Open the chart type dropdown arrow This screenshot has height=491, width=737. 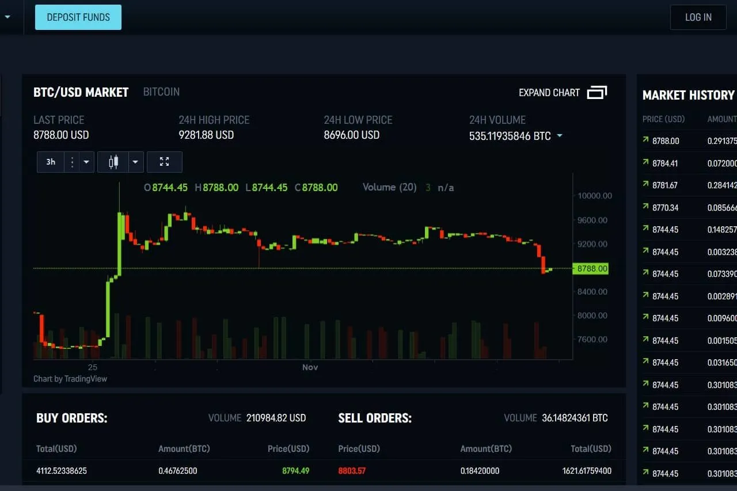coord(135,162)
